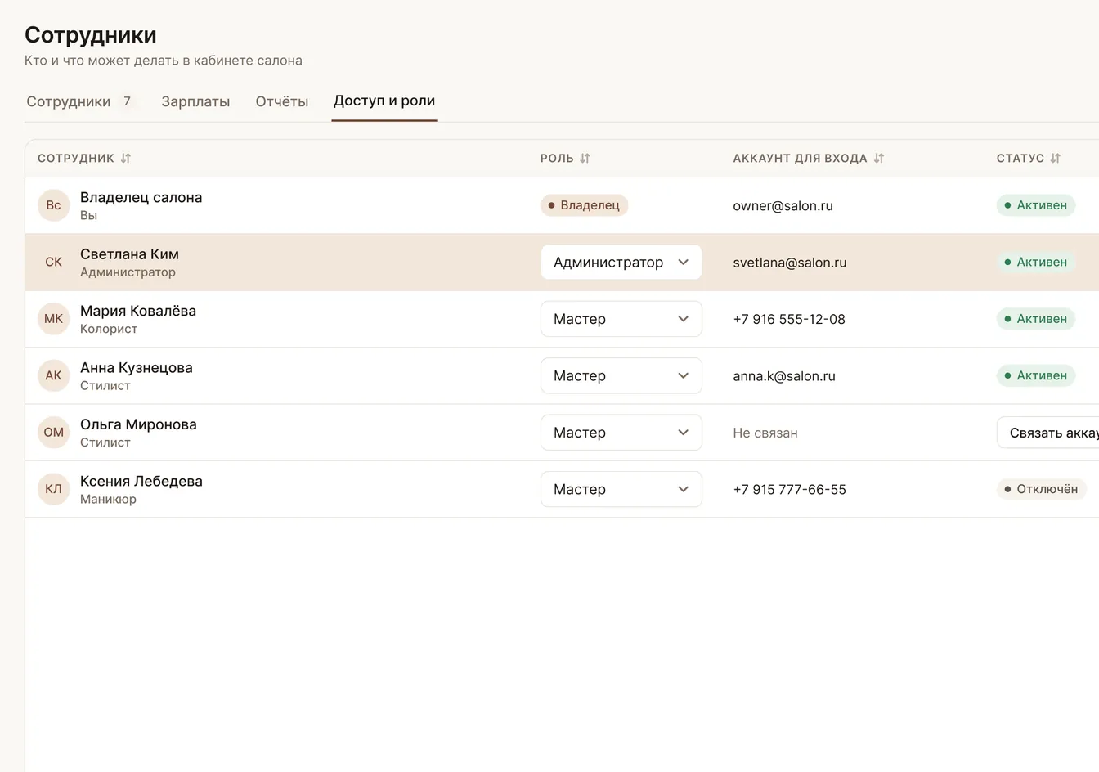
Task: Click the name Владелец салона
Action: tap(141, 197)
